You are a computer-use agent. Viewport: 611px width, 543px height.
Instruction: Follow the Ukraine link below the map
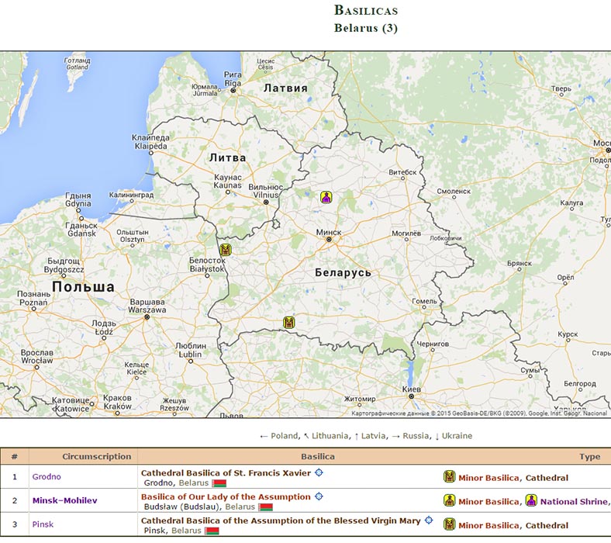tap(456, 436)
